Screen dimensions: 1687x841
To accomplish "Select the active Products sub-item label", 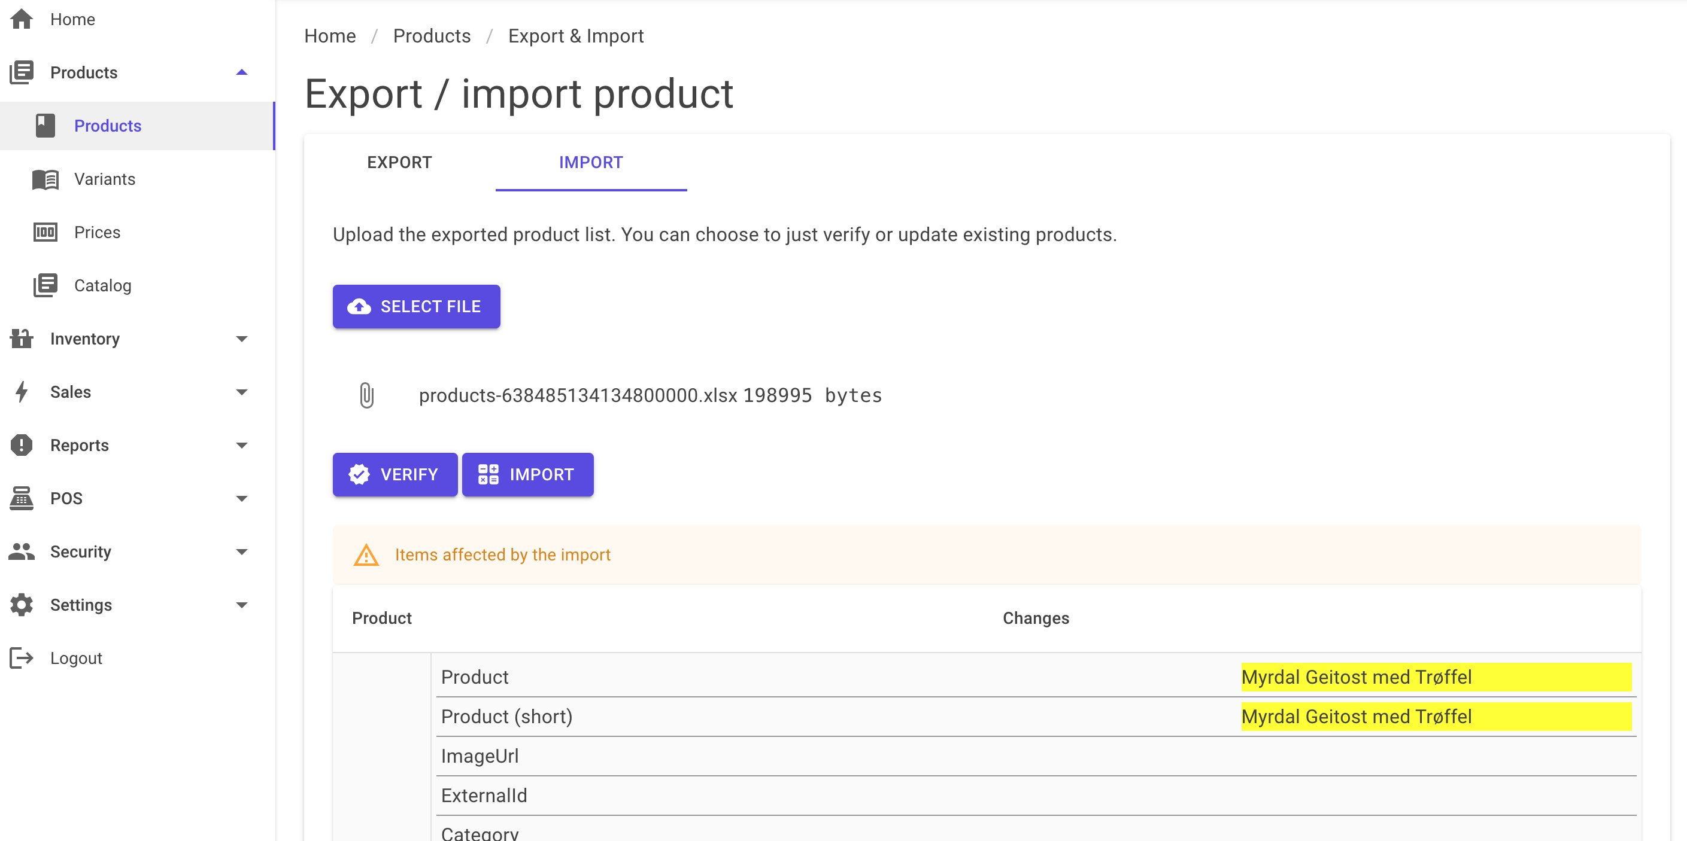I will pyautogui.click(x=107, y=126).
